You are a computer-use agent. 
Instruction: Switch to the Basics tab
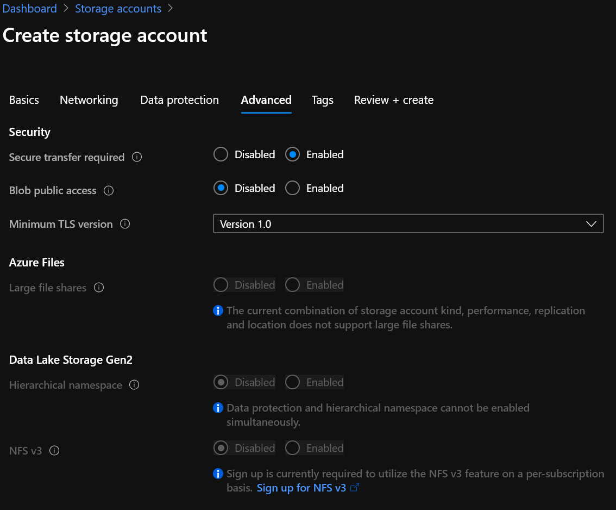click(x=24, y=100)
